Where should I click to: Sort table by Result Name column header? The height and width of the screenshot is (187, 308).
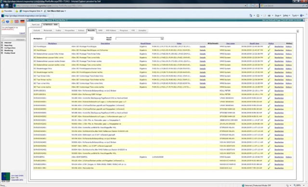pos(145,44)
